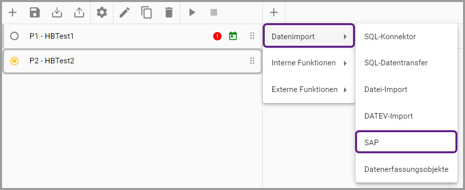Click the pencil edit icon
465x190 pixels.
(125, 13)
